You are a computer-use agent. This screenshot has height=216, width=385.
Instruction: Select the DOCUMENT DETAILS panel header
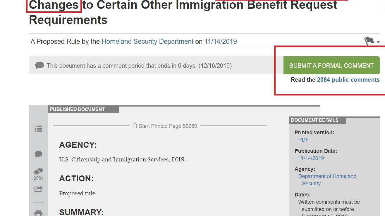click(x=314, y=120)
